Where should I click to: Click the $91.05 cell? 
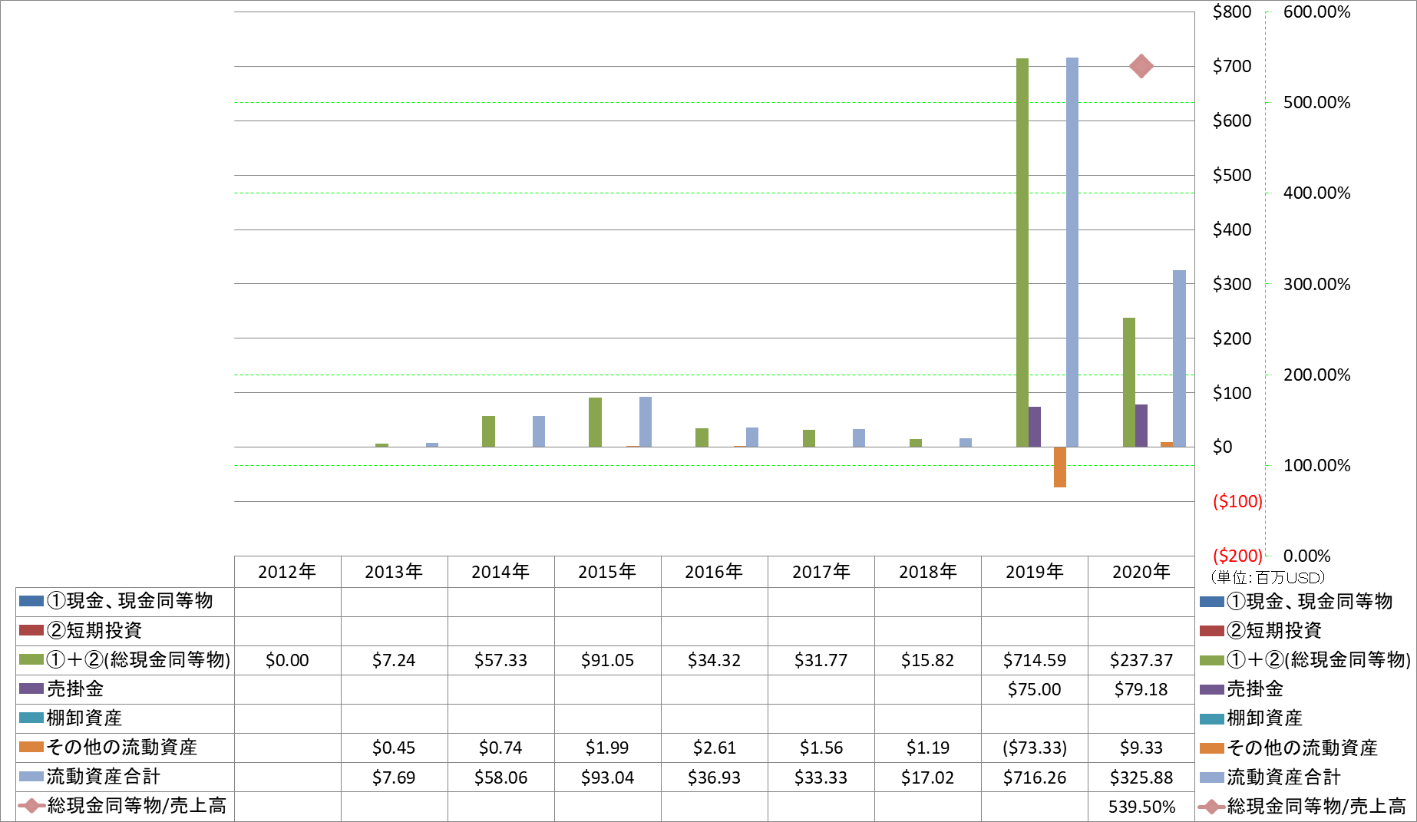(607, 660)
